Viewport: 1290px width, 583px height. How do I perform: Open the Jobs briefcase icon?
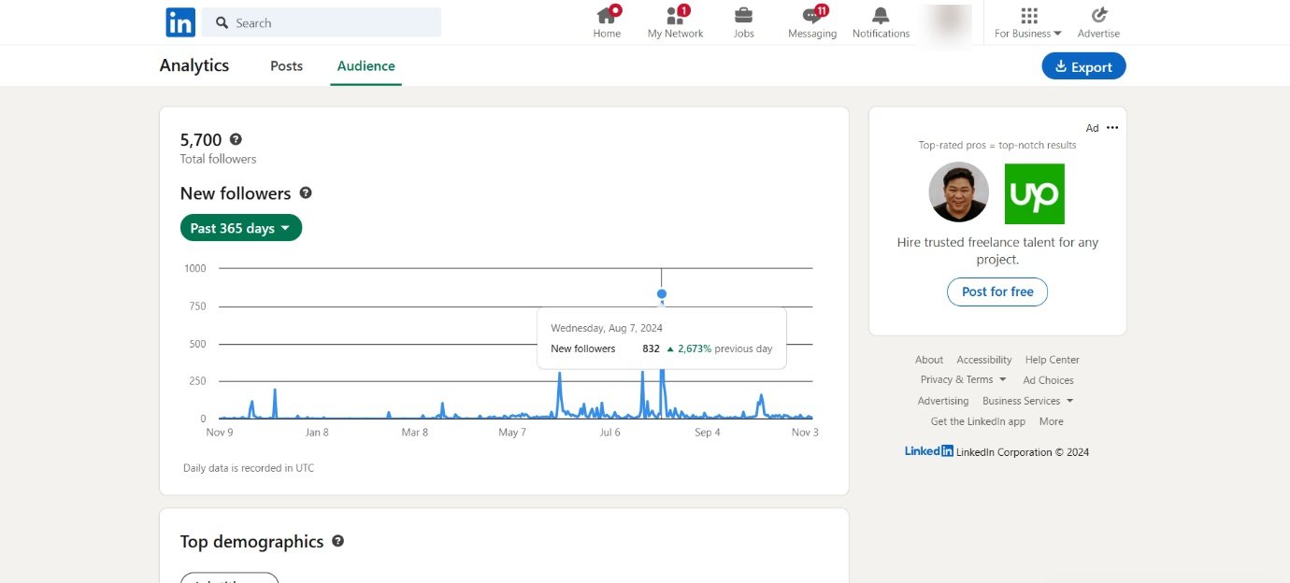click(x=743, y=16)
